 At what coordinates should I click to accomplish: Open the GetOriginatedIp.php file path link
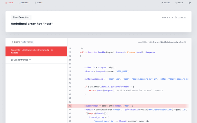tap(162, 42)
